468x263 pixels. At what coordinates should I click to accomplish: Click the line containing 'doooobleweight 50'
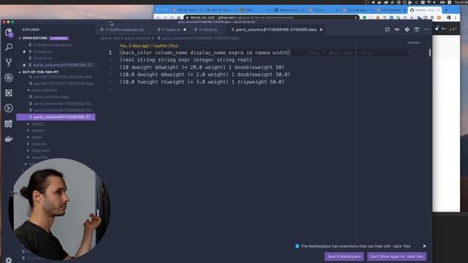(202, 67)
